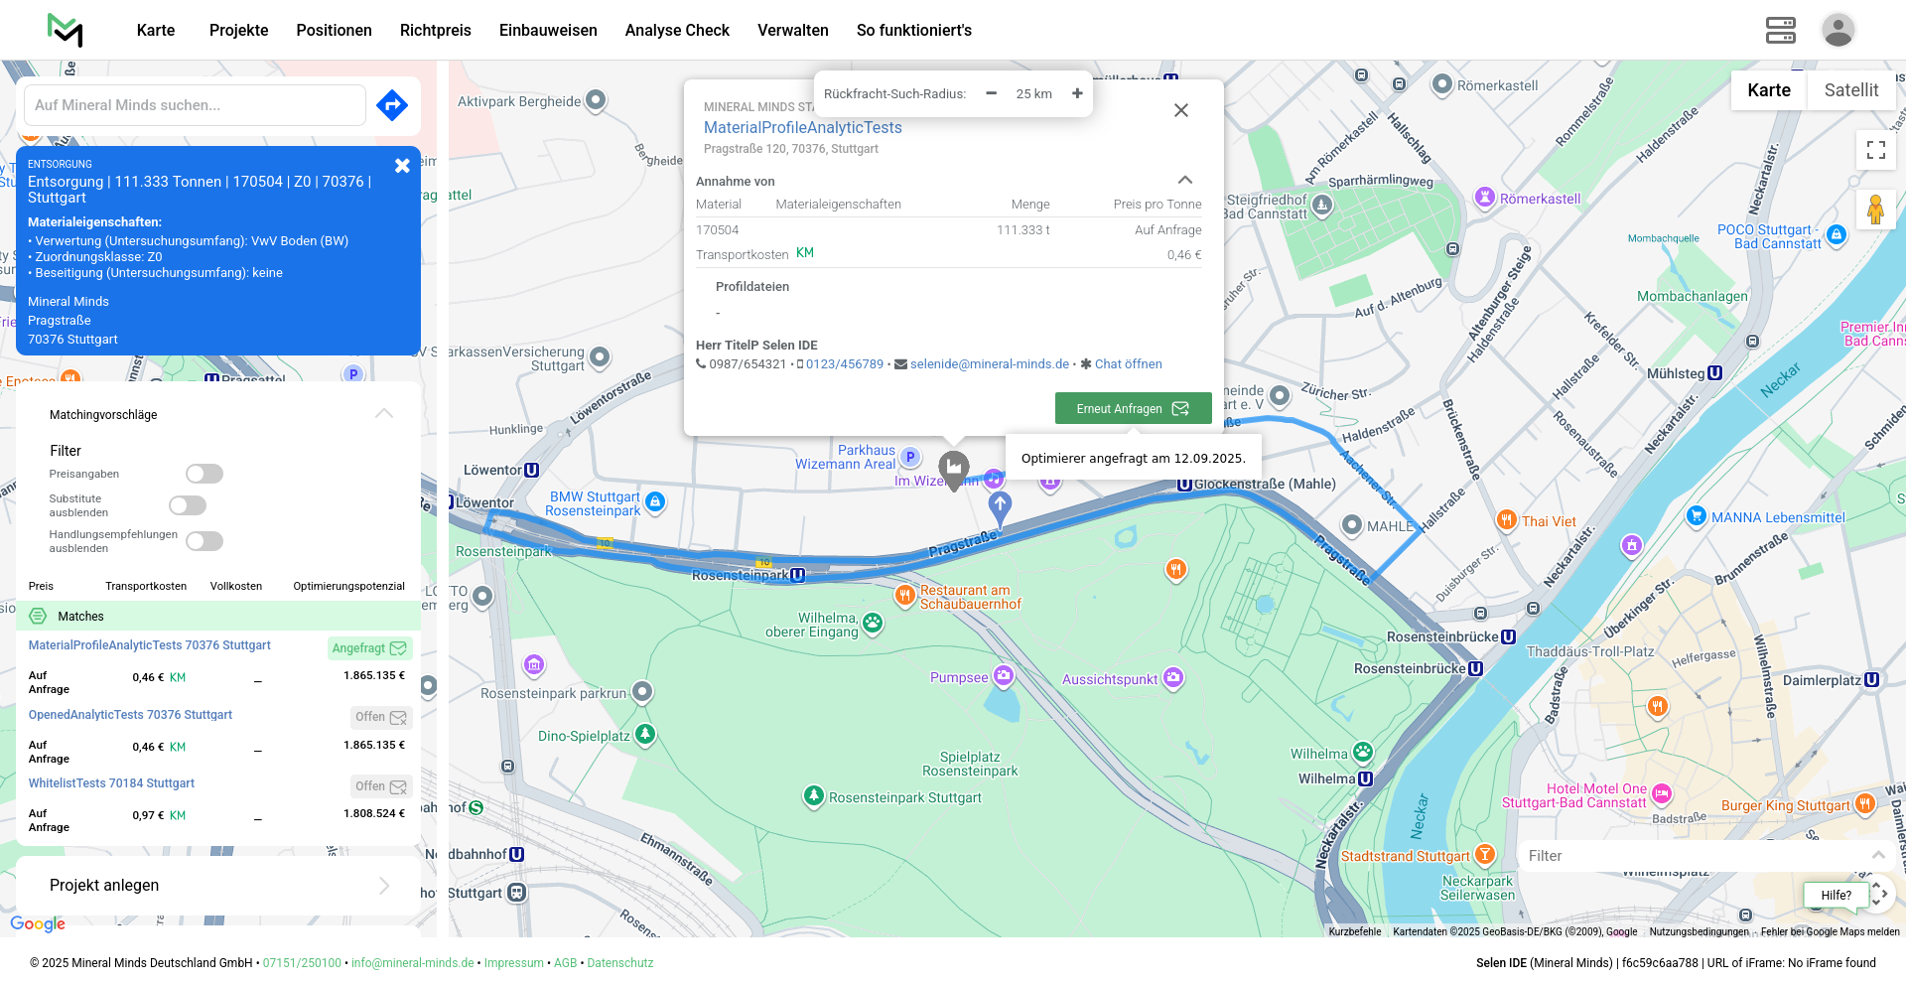Click the Mineral Minds logo
This screenshot has height=987, width=1906.
click(66, 30)
